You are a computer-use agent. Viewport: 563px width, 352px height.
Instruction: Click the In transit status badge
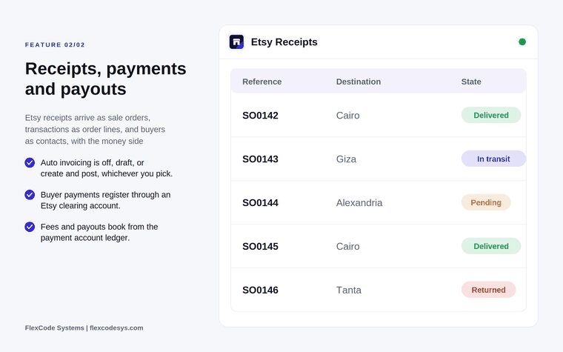pos(493,159)
